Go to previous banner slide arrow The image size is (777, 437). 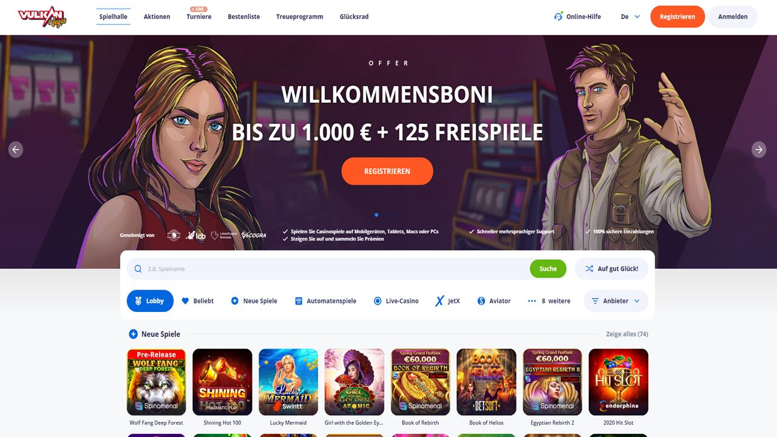click(x=16, y=149)
